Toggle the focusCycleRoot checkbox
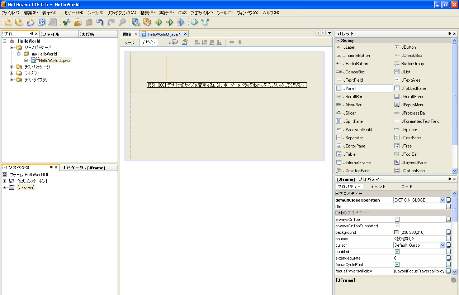The width and height of the screenshot is (459, 295). coord(397,265)
